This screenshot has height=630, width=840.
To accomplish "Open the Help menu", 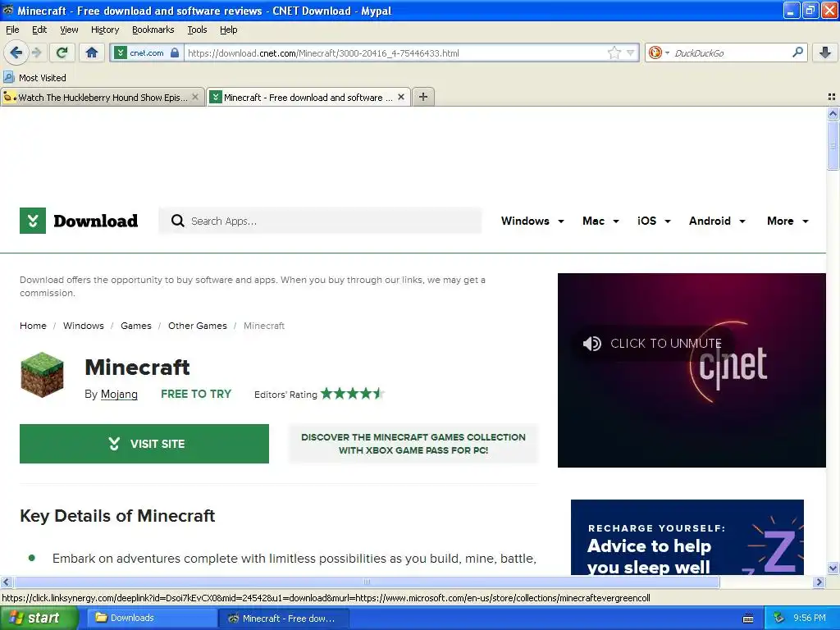I will pos(229,30).
